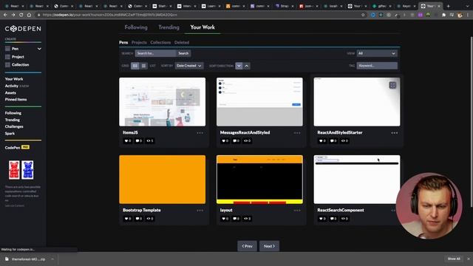Image resolution: width=473 pixels, height=266 pixels.
Task: Open the layout pen thumbnail
Action: 259,180
